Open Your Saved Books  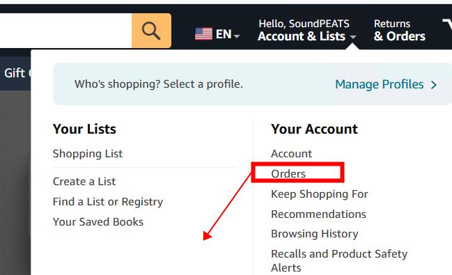coord(98,222)
